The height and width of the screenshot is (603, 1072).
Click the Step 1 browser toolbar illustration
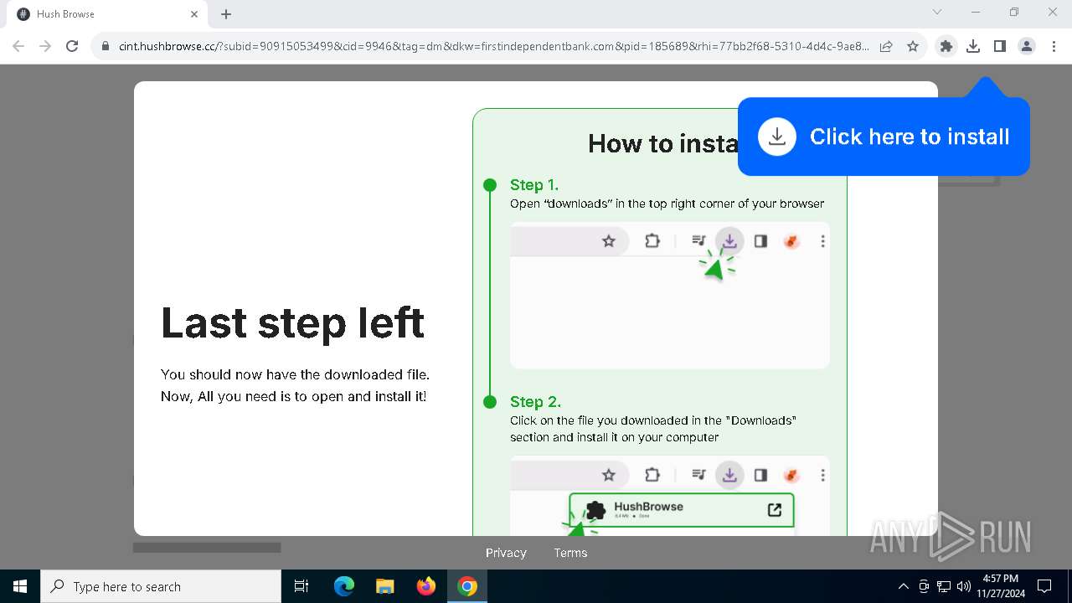click(670, 295)
